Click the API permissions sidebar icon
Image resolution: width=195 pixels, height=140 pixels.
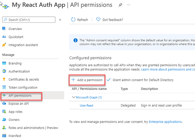(4, 95)
